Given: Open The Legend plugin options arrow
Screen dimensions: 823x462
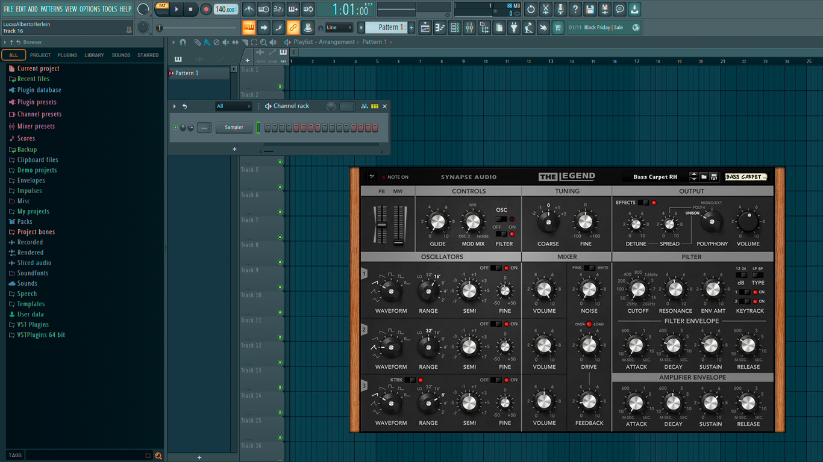Looking at the screenshot, I should [372, 177].
